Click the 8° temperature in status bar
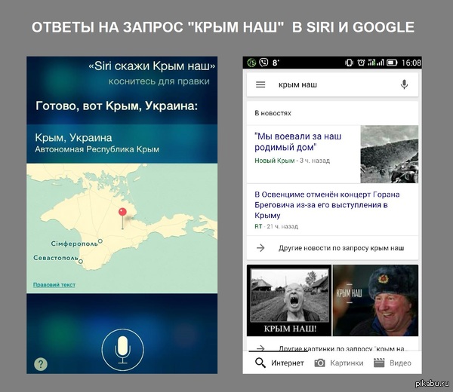Image resolution: width=453 pixels, height=392 pixels. pyautogui.click(x=276, y=63)
